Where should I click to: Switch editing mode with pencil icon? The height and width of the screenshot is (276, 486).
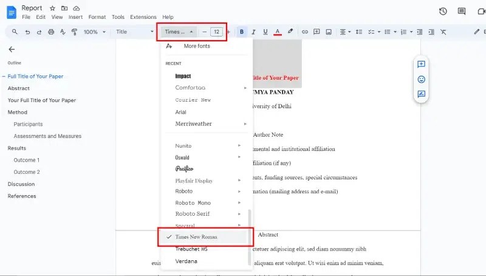(x=477, y=32)
